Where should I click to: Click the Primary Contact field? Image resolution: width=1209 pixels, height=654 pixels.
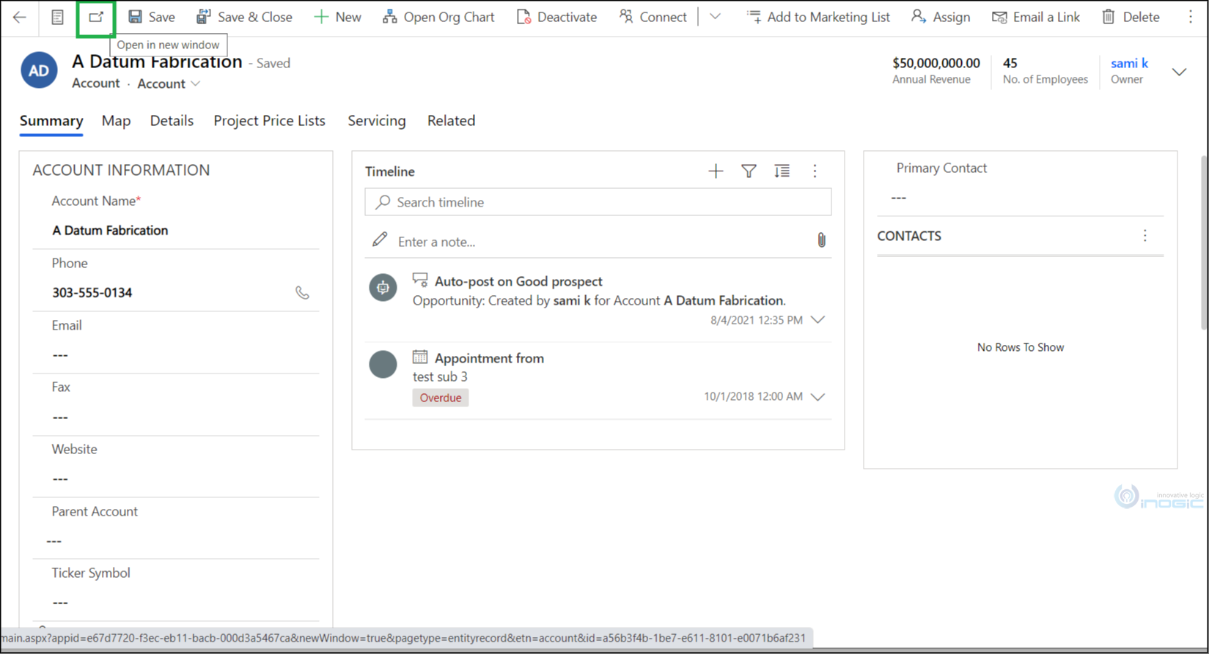(x=1021, y=198)
